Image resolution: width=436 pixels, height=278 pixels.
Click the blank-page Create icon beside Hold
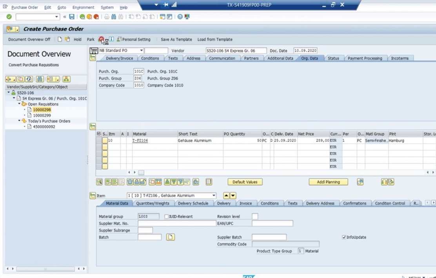tap(60, 39)
